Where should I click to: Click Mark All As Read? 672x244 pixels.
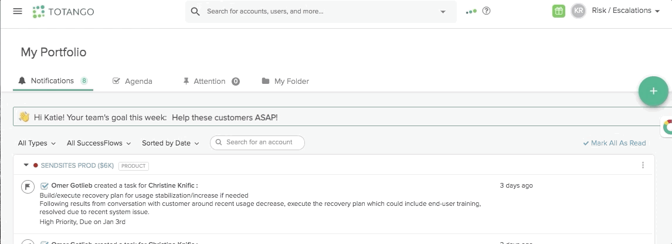(x=614, y=143)
